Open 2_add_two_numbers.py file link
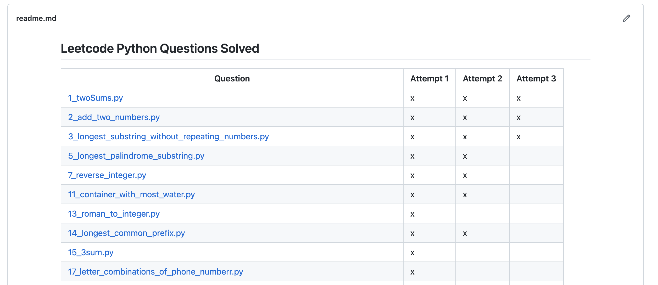 click(x=114, y=117)
